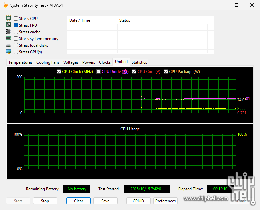Toggle CPU Package (W) graph checkbox
Viewport: 260px width, 210px height.
(x=166, y=72)
